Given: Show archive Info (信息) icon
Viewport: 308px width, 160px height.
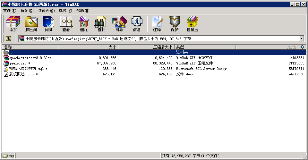Looking at the screenshot, I should [x=137, y=24].
